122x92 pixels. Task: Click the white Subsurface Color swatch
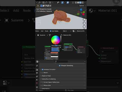click(54, 57)
